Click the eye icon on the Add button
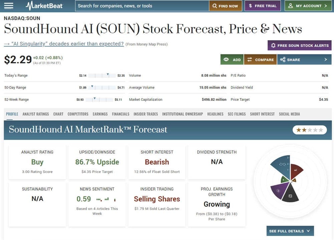334x240 pixels. click(x=226, y=60)
